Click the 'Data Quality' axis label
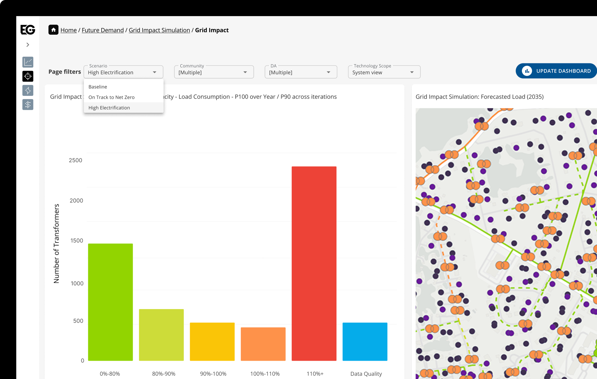The height and width of the screenshot is (379, 597). pos(366,374)
